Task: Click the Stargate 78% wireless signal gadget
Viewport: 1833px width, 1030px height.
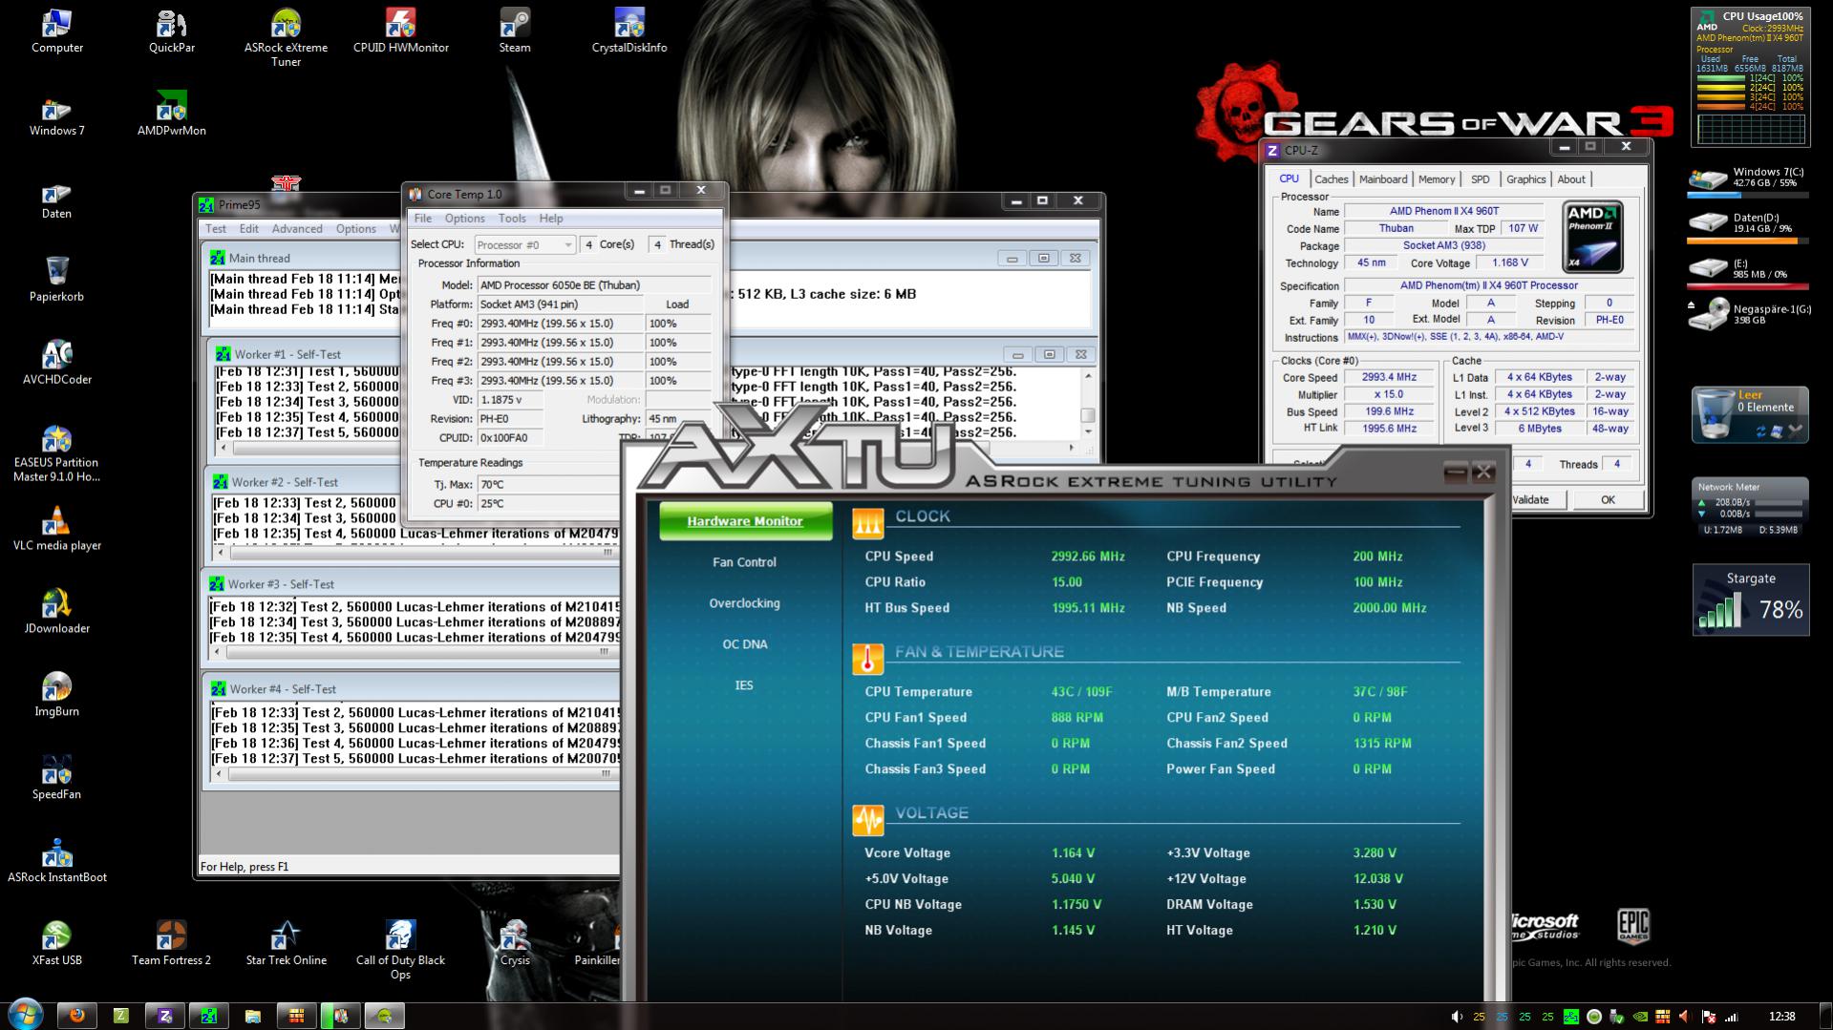Action: pos(1751,599)
